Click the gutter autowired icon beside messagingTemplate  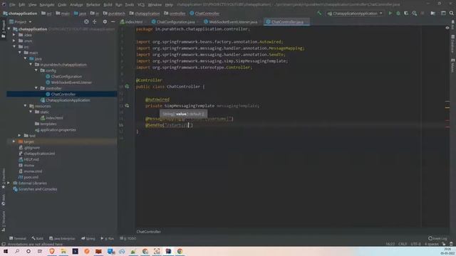(127, 106)
